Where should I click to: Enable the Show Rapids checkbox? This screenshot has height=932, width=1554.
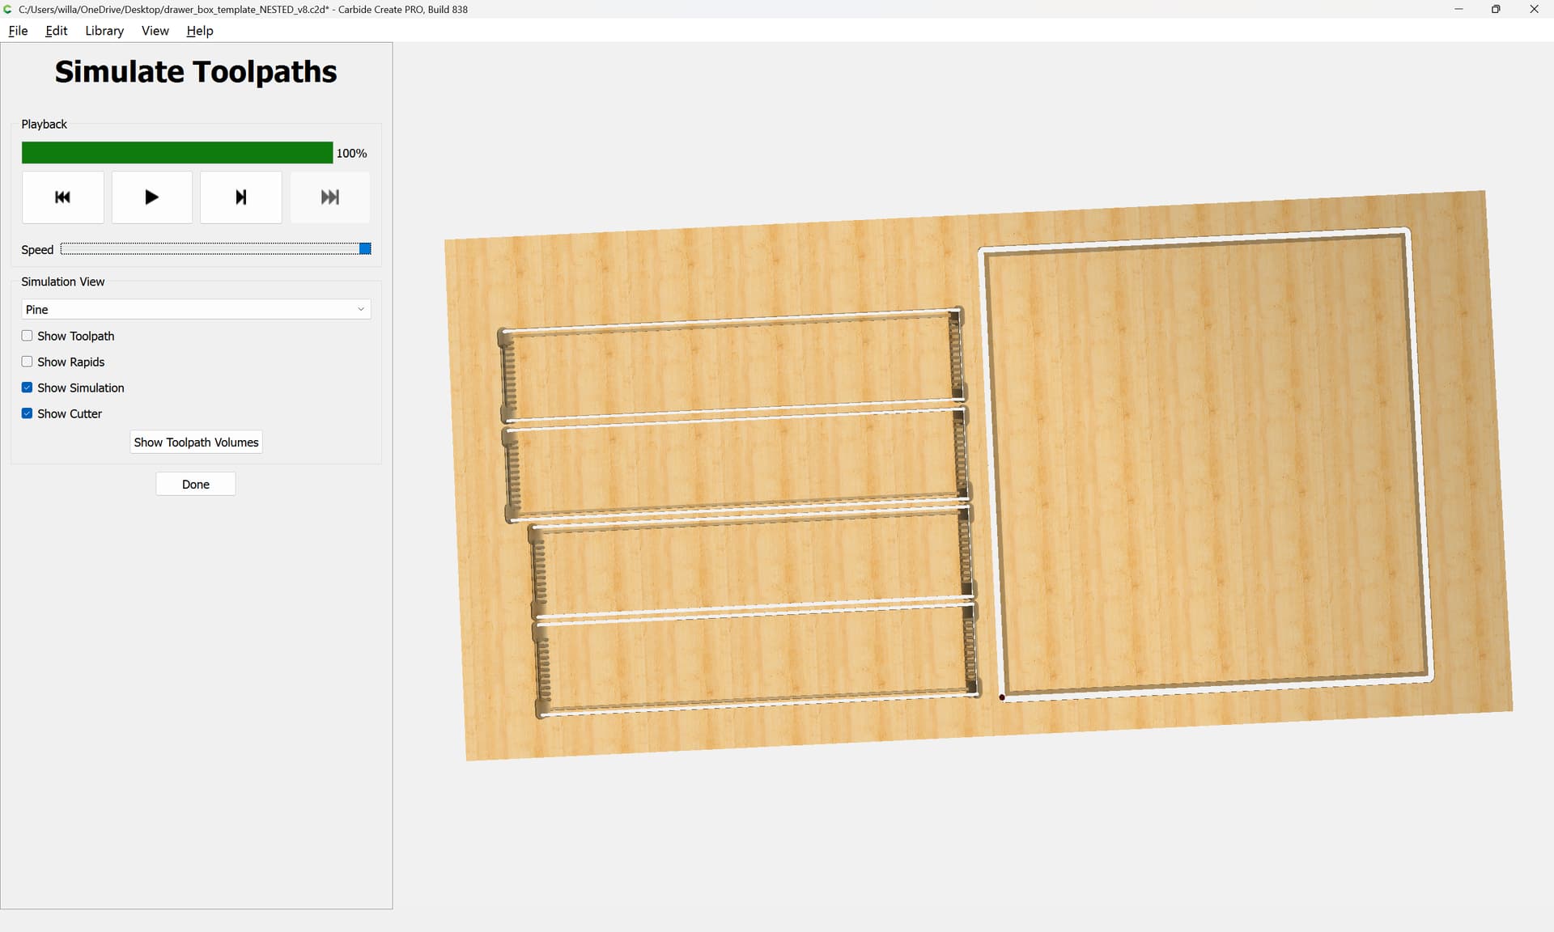(x=28, y=362)
